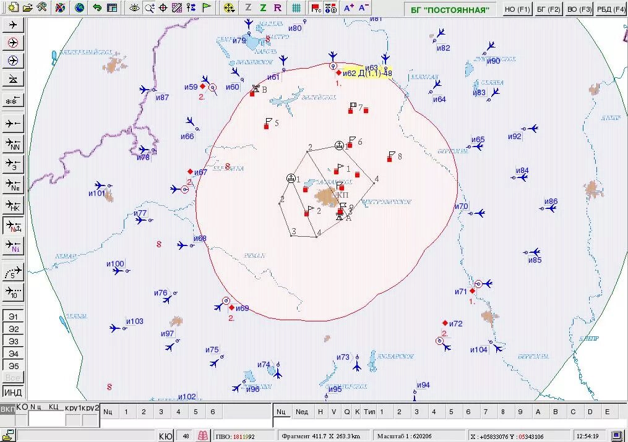The image size is (628, 442).
Task: Click the new document toolbar icon
Action: pyautogui.click(x=13, y=7)
